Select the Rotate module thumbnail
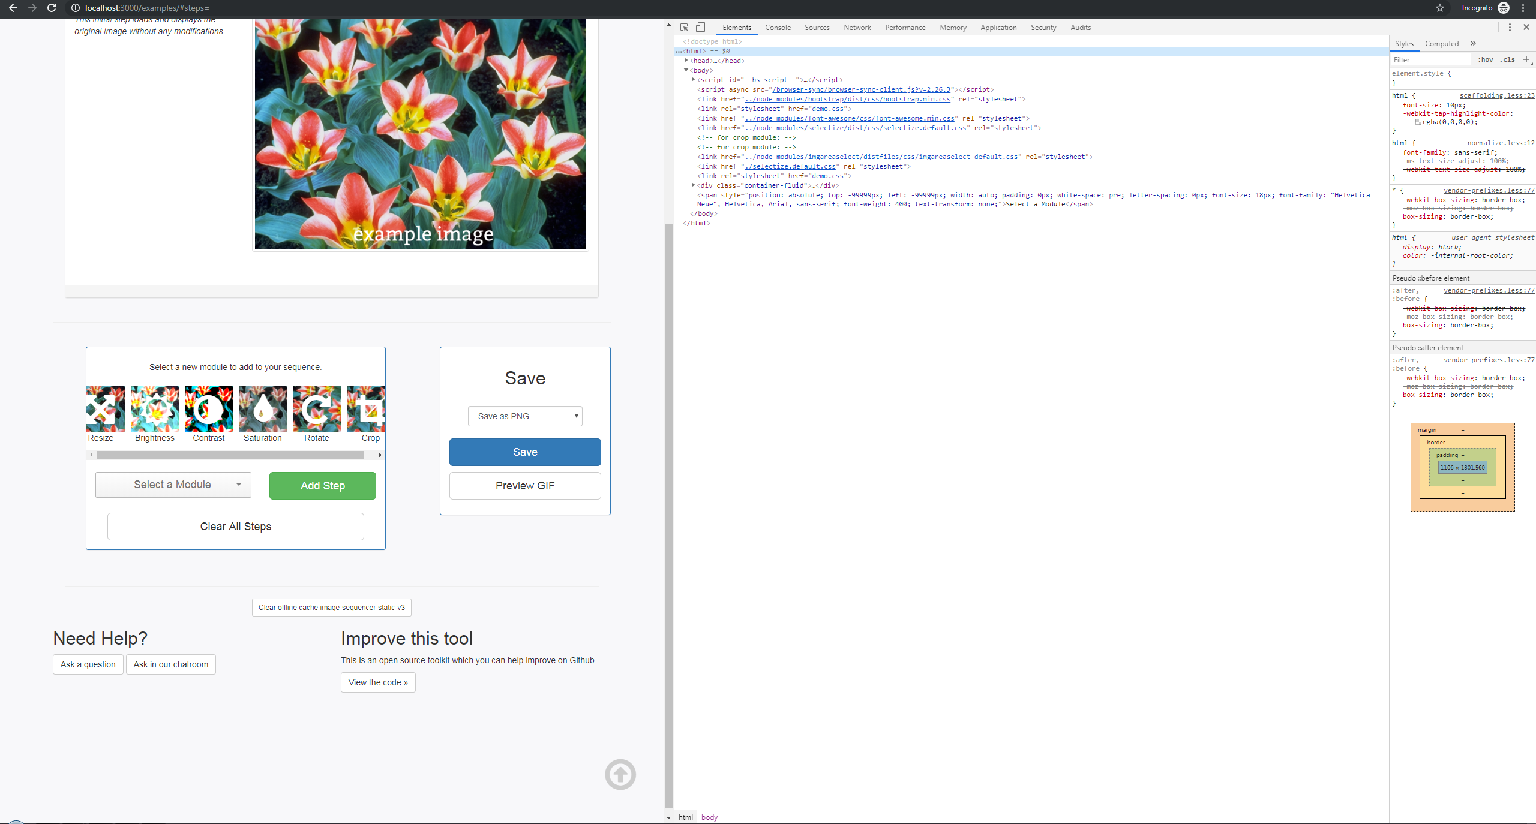This screenshot has height=824, width=1536. [x=317, y=409]
